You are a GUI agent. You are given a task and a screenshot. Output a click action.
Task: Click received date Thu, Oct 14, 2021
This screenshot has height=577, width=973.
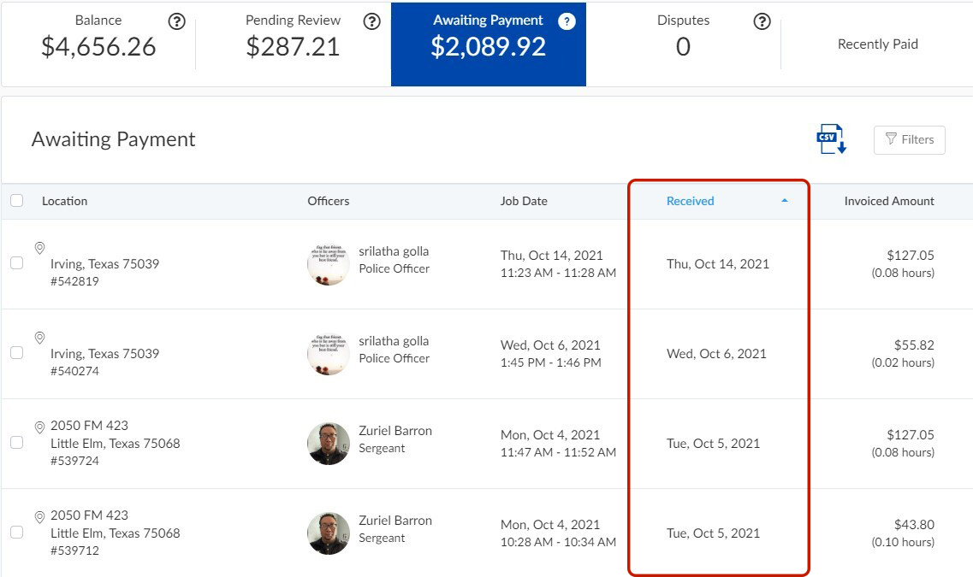pos(718,264)
